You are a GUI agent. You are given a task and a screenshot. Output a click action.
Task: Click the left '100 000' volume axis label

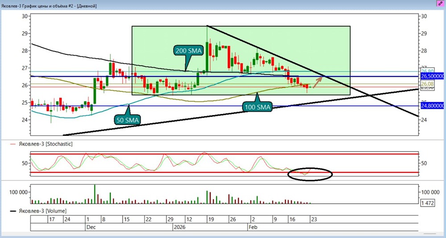(18, 192)
